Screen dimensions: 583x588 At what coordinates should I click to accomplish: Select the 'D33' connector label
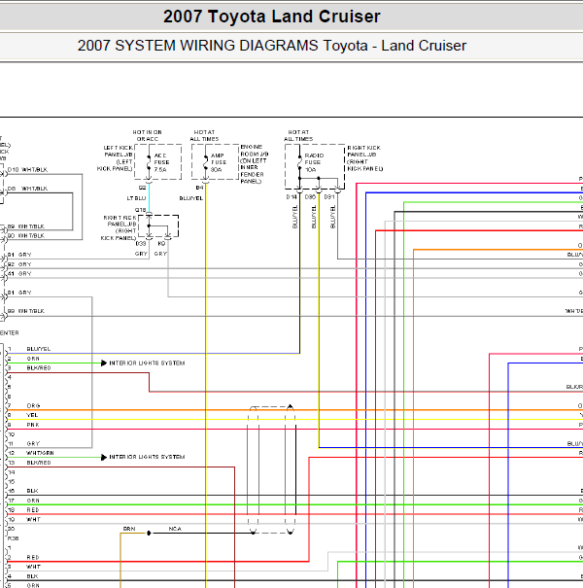tap(141, 244)
